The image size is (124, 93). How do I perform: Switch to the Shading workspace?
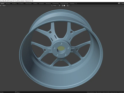point(35,4)
